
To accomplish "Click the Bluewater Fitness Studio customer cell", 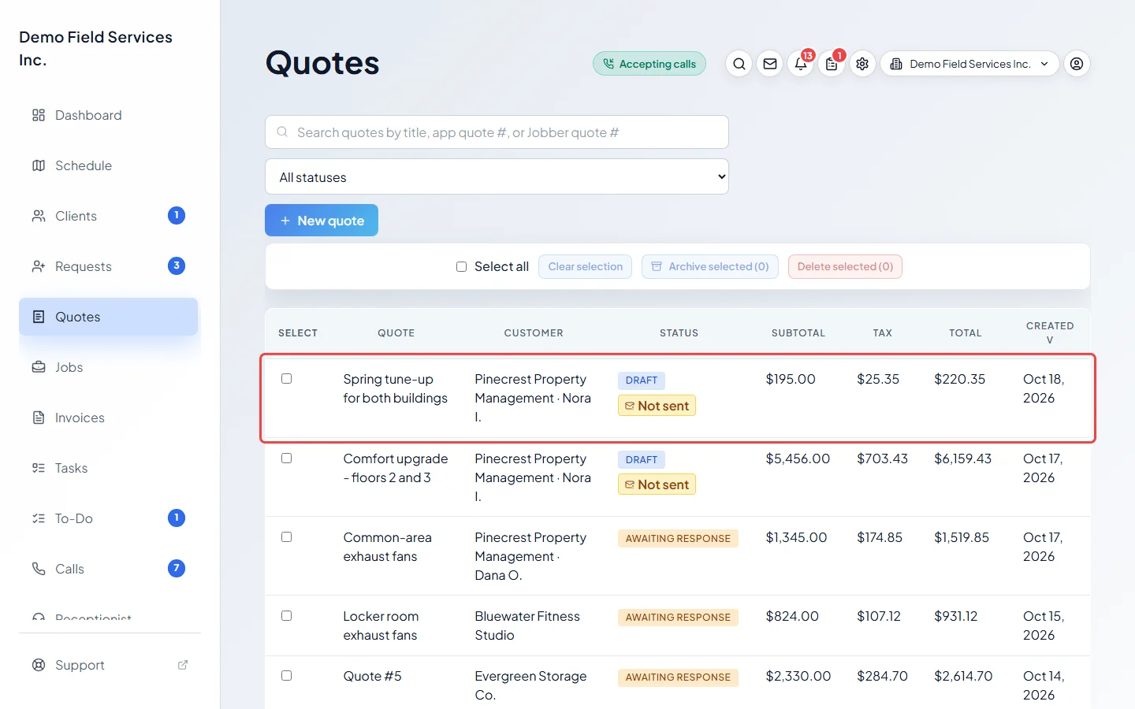I will [x=527, y=625].
